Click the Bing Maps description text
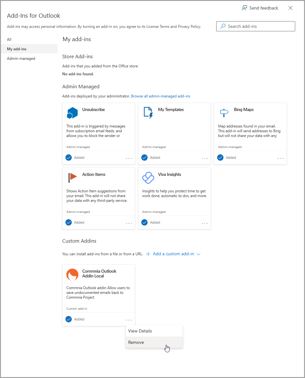Screen dimensions: 305x378 tap(249, 131)
